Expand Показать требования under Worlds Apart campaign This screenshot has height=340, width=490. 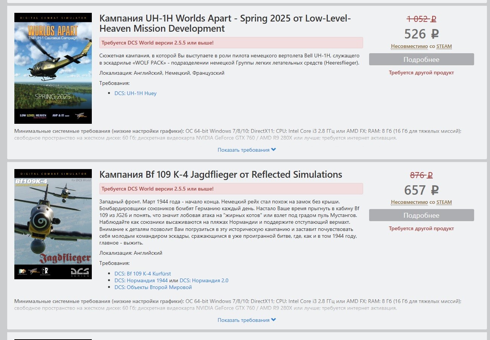pos(247,150)
